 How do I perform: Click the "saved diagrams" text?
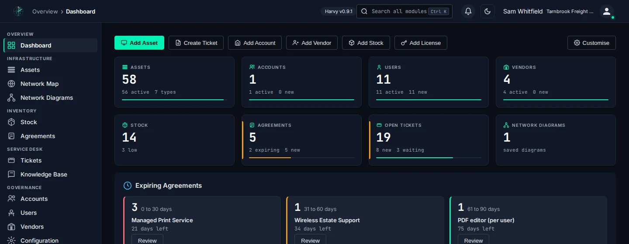525,150
